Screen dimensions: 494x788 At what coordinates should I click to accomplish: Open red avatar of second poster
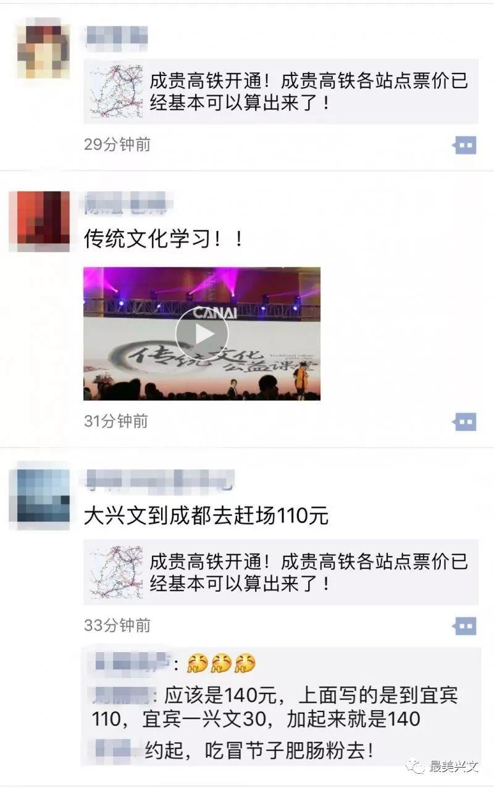pos(43,222)
